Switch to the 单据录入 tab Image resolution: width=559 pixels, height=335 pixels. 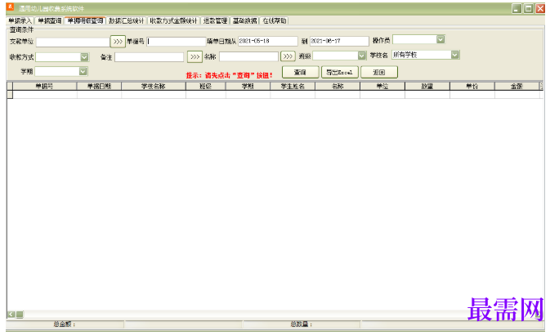tap(20, 20)
